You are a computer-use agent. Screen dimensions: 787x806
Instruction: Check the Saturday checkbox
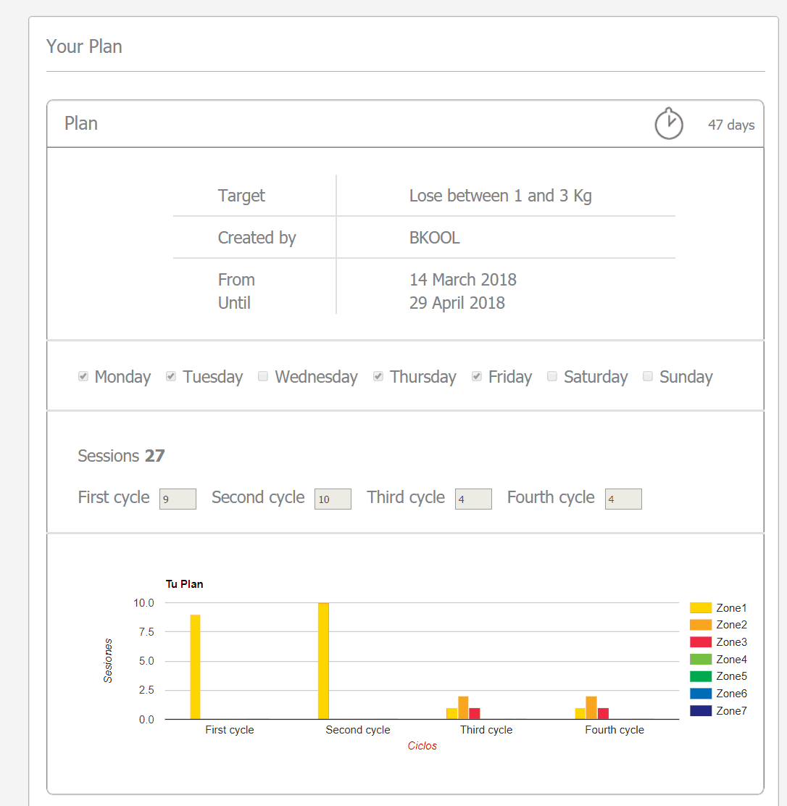tap(552, 376)
